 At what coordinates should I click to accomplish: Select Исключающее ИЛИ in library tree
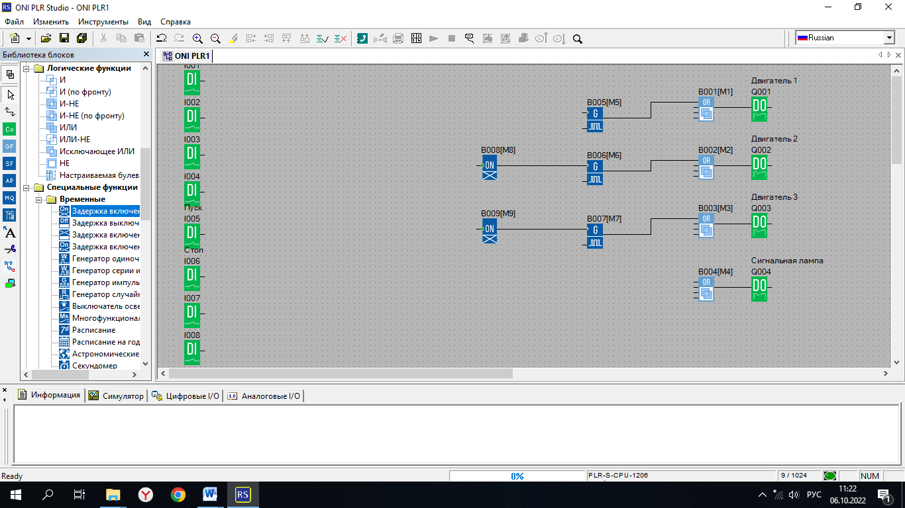pos(97,151)
